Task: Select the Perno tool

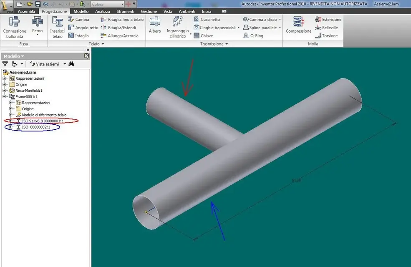Action: [38, 26]
